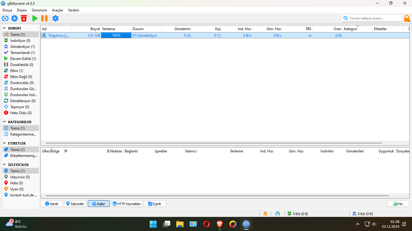Select Durdurulan İnd... filter
The height and width of the screenshot is (231, 412).
click(21, 95)
